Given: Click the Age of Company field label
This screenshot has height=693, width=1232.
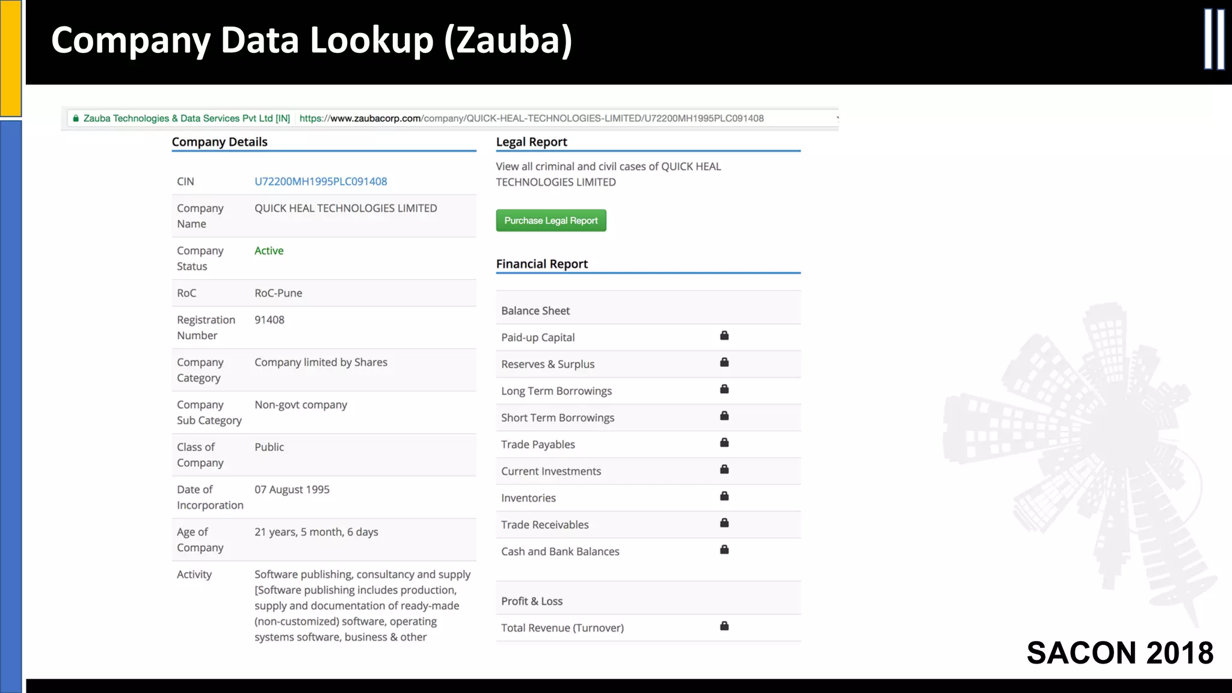Looking at the screenshot, I should point(200,540).
